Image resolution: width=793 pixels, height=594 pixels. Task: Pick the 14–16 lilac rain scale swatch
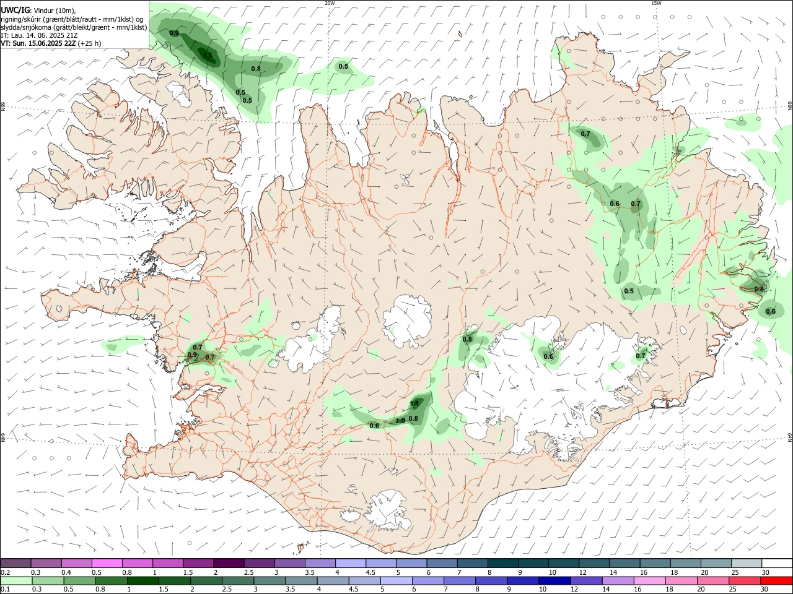coord(618,580)
